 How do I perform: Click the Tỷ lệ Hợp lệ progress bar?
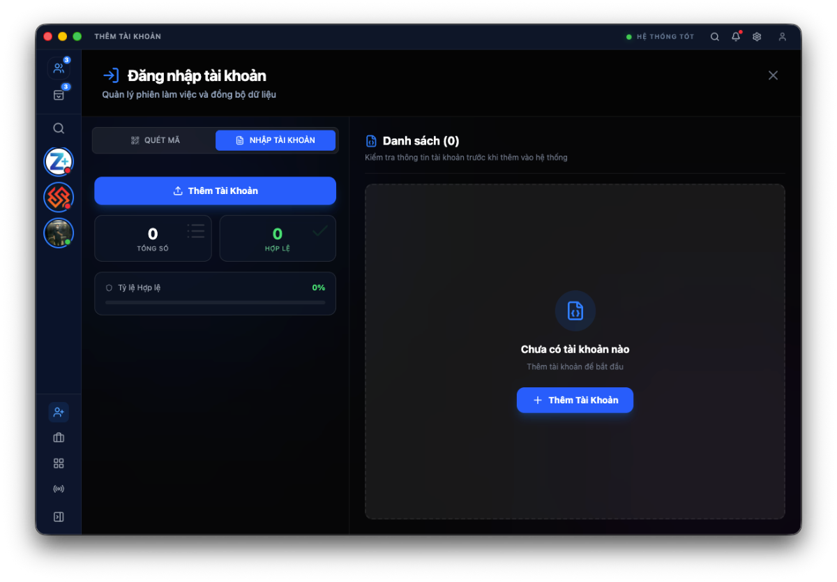(x=215, y=302)
